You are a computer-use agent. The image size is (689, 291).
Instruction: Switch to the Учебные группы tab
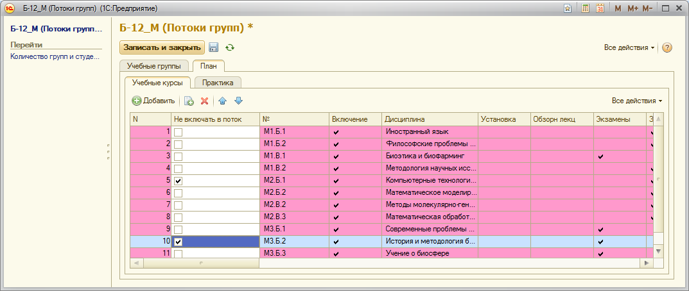154,66
